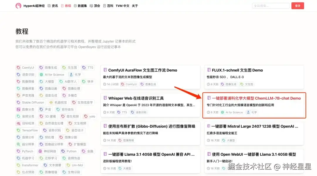Viewport: 317px width, 176px height.
Task: Select the Uni-Mol sidebar tag
Action: (75, 165)
